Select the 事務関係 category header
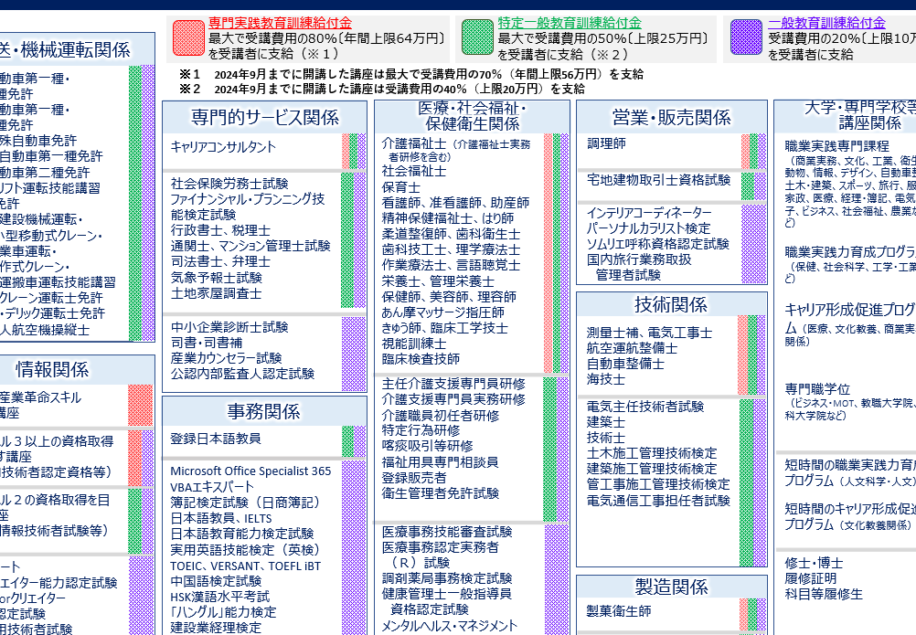Screen dimensions: 916x635 click(x=264, y=411)
